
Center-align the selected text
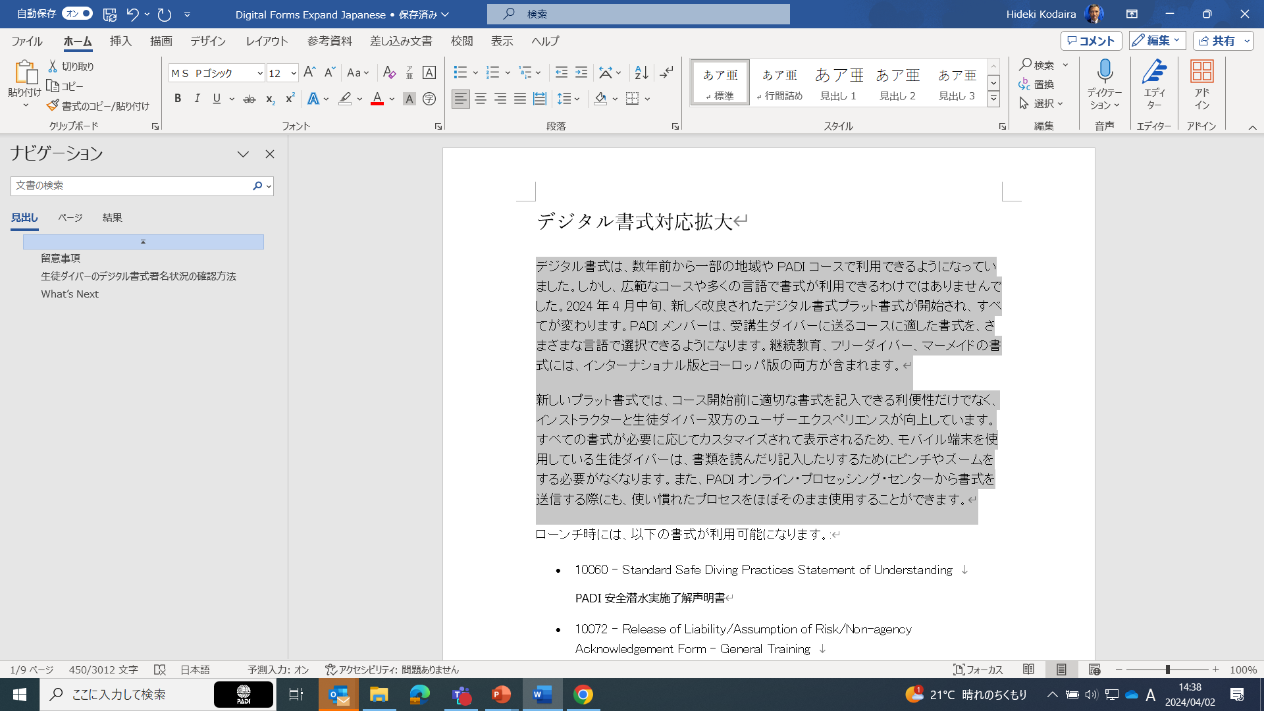pyautogui.click(x=481, y=99)
